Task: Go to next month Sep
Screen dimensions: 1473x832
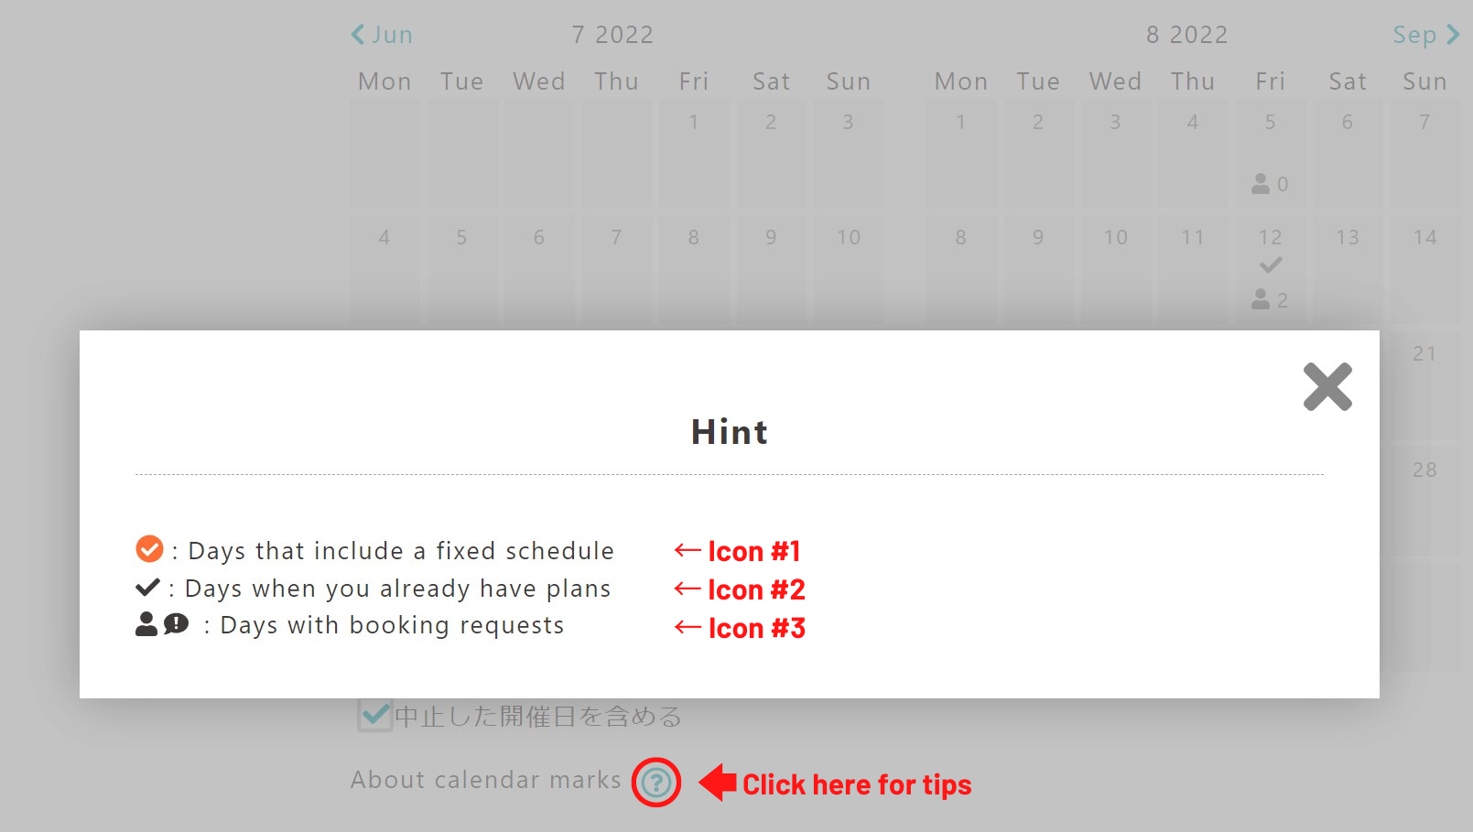Action: (1425, 35)
